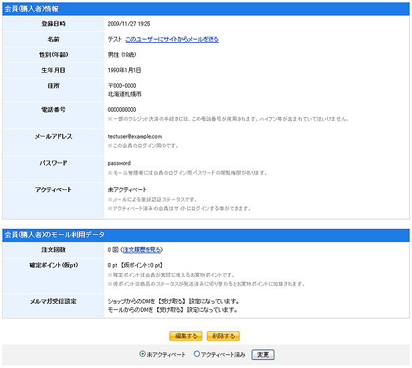The height and width of the screenshot is (368, 412).
Task: Click the 性別(年齢) row label
Action: [x=54, y=55]
